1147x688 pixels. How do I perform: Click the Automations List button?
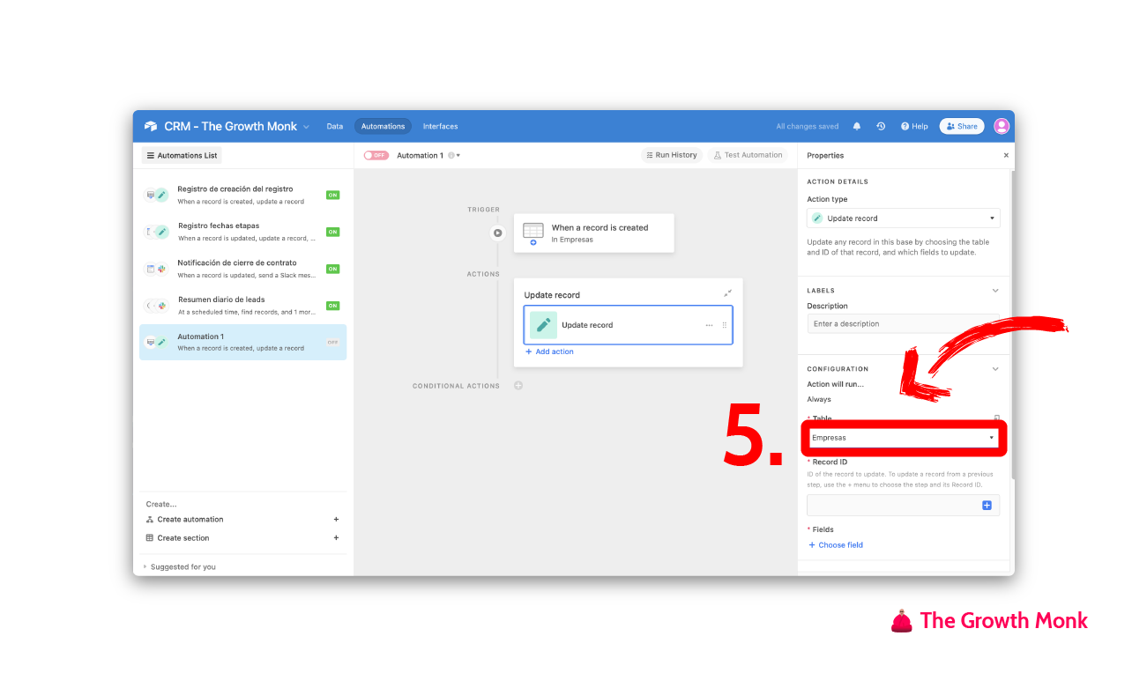tap(182, 155)
